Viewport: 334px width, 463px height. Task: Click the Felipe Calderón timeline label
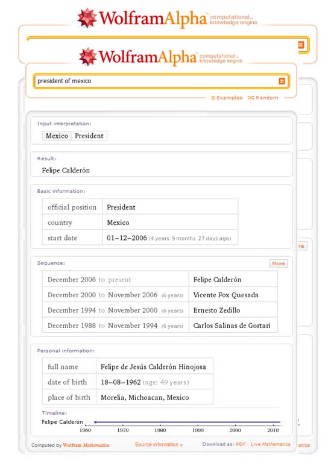[62, 422]
